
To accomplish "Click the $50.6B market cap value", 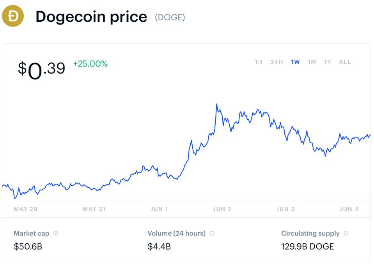I will [28, 246].
